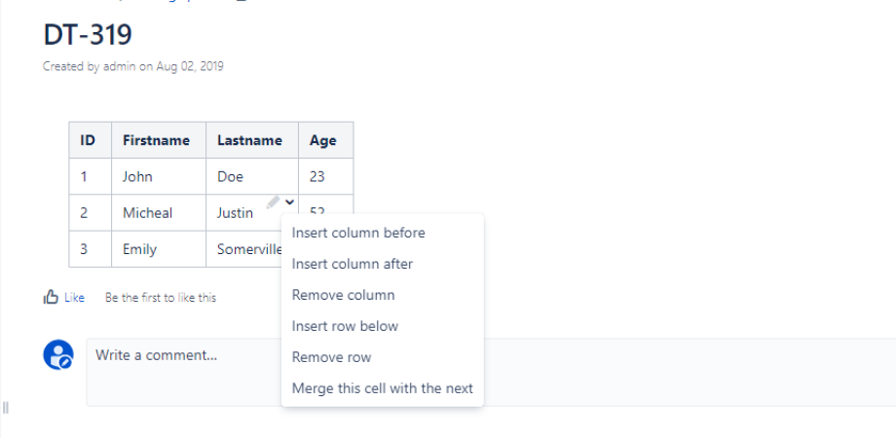Viewport: 896px width, 438px height.
Task: Click the pencil edit icon in Justin cell
Action: pos(273,201)
